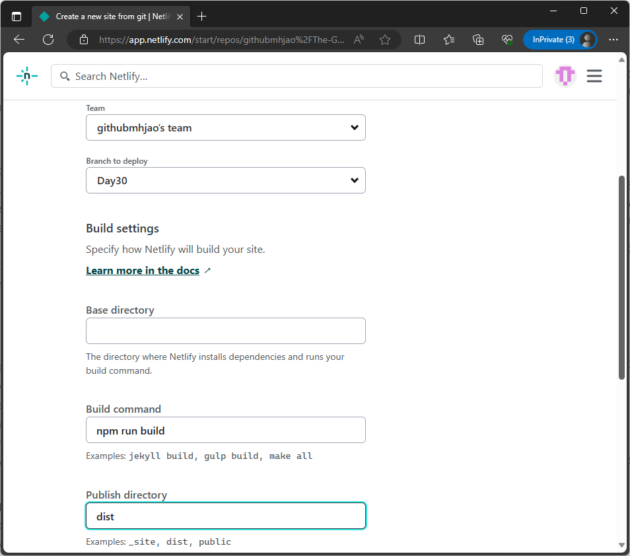This screenshot has width=630, height=556.
Task: Open Learn more in the docs link
Action: pos(143,270)
